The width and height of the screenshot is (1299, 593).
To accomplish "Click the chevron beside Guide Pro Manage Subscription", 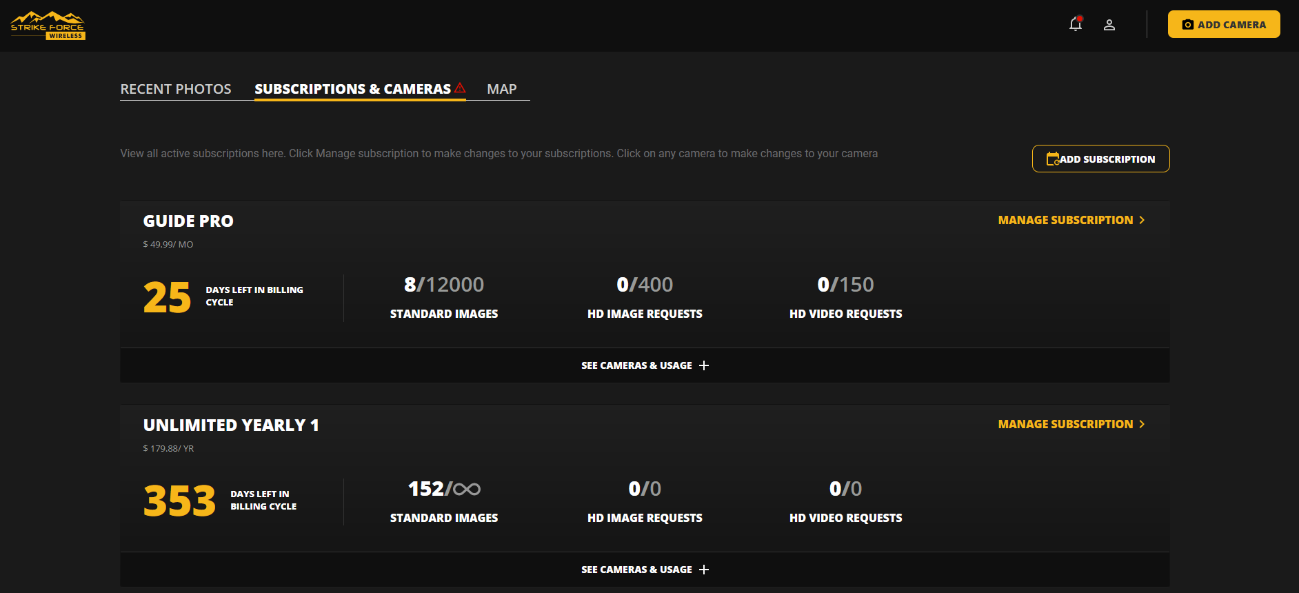I will point(1142,220).
